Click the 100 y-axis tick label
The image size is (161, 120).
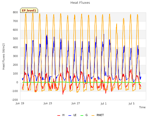tap(15, 74)
